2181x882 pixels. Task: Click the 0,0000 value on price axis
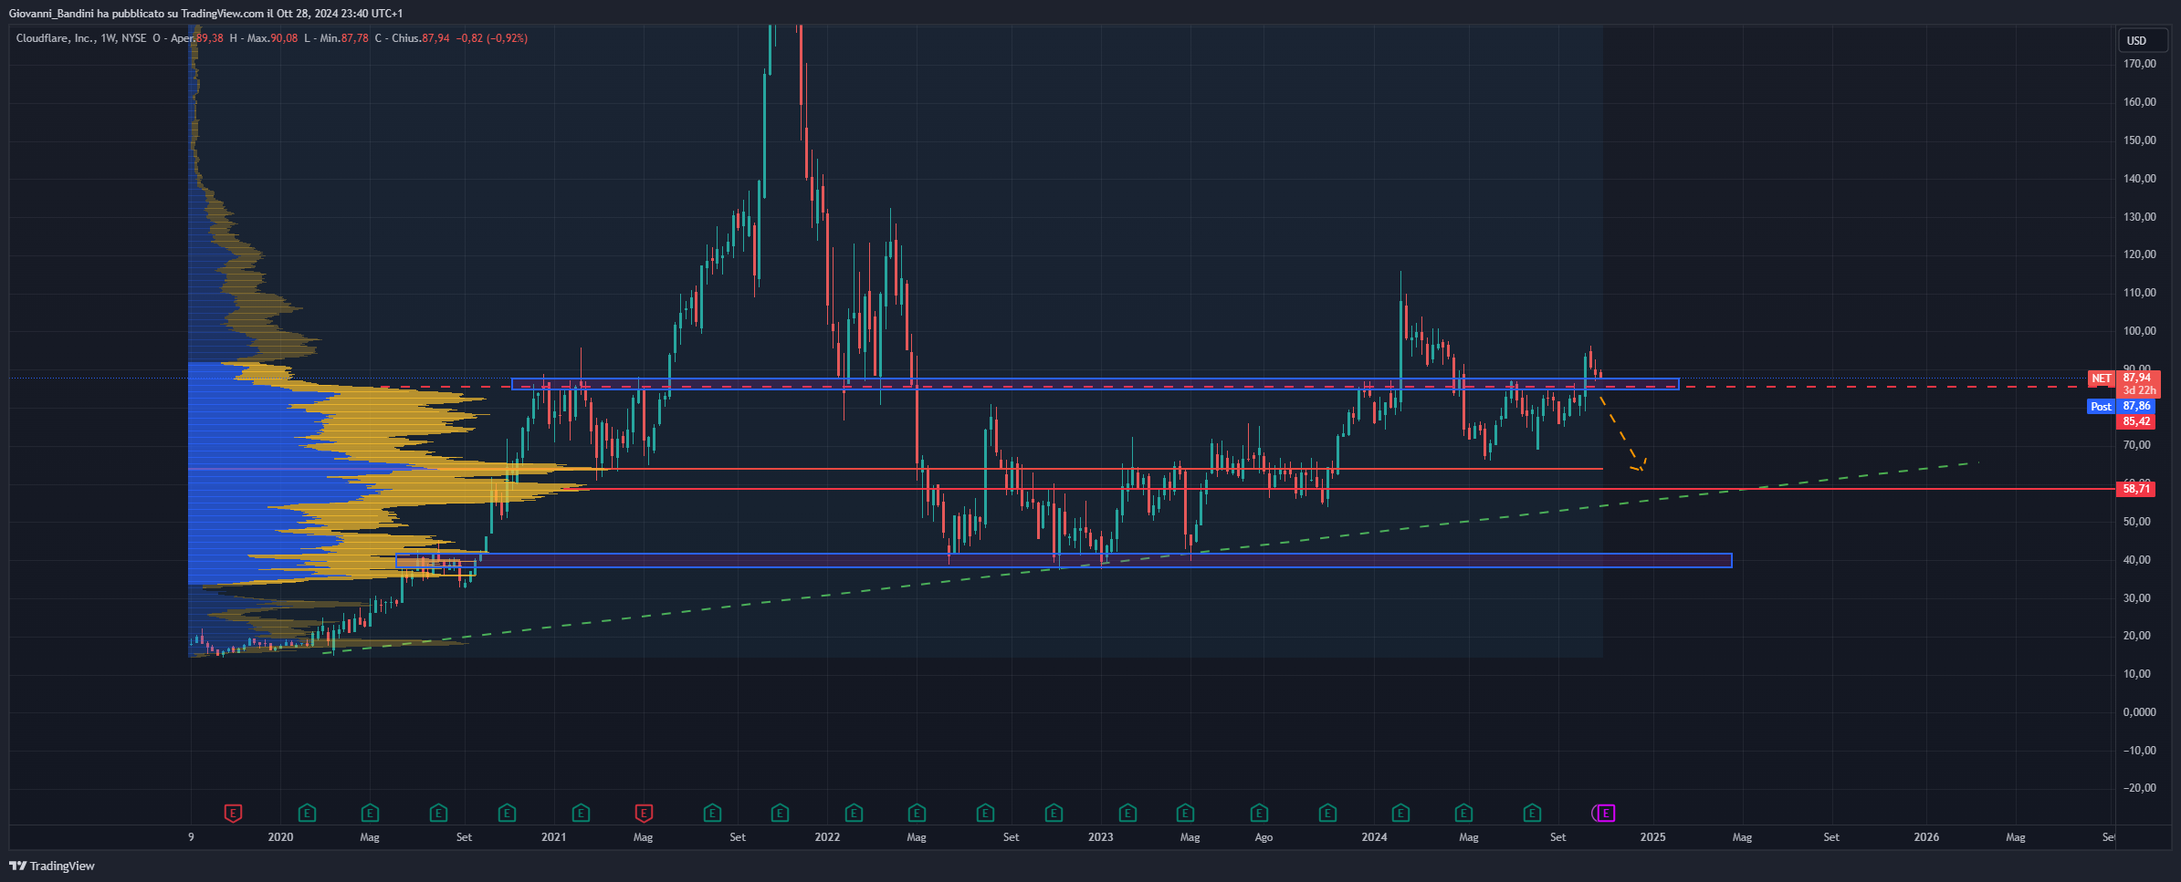point(2139,712)
